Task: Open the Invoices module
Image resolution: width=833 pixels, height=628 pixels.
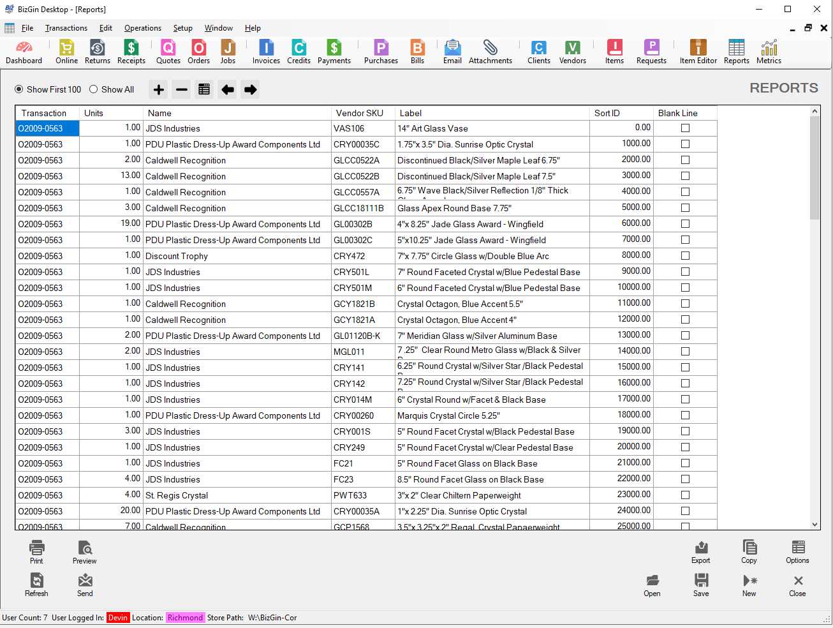Action: pos(265,51)
